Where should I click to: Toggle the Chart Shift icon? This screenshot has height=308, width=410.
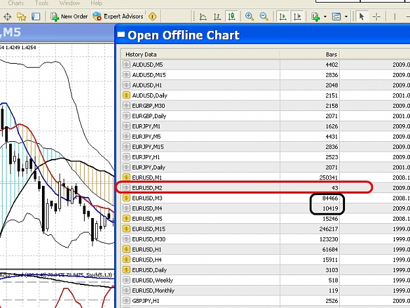point(297,16)
